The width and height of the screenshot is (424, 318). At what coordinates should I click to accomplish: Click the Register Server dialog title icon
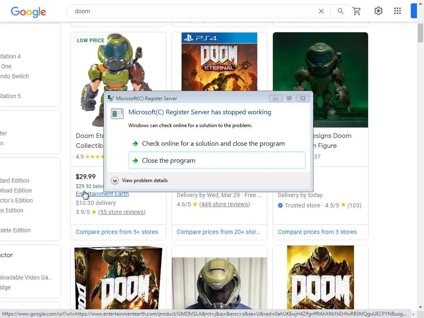(111, 98)
